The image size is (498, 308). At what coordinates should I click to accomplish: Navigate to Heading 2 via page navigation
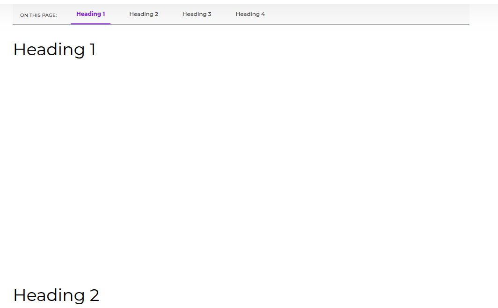click(x=144, y=14)
